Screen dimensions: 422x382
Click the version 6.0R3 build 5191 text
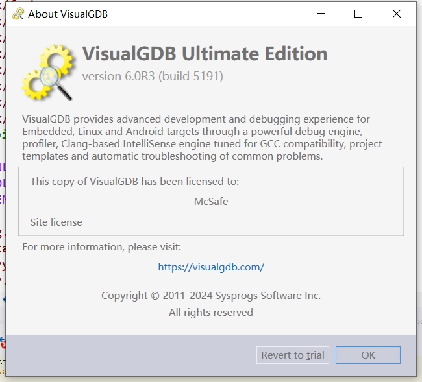point(153,77)
